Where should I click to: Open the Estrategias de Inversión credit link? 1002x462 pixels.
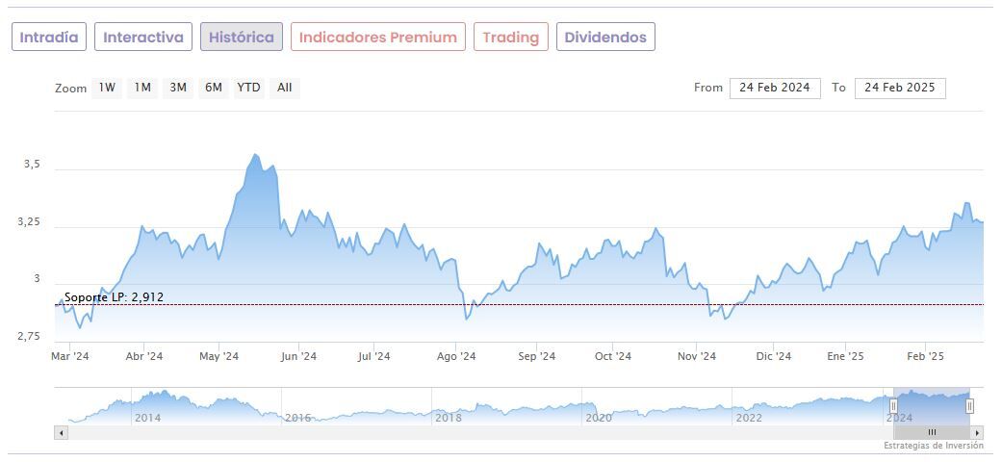click(x=934, y=447)
